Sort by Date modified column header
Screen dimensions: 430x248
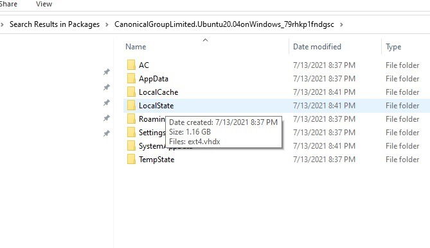[x=317, y=47]
